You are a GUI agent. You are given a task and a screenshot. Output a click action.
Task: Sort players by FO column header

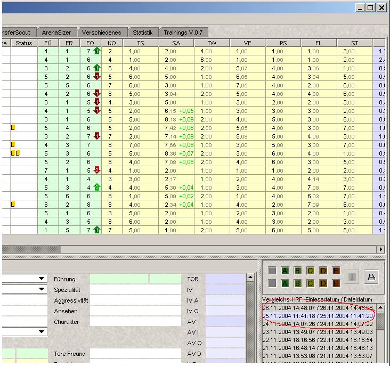tap(90, 43)
